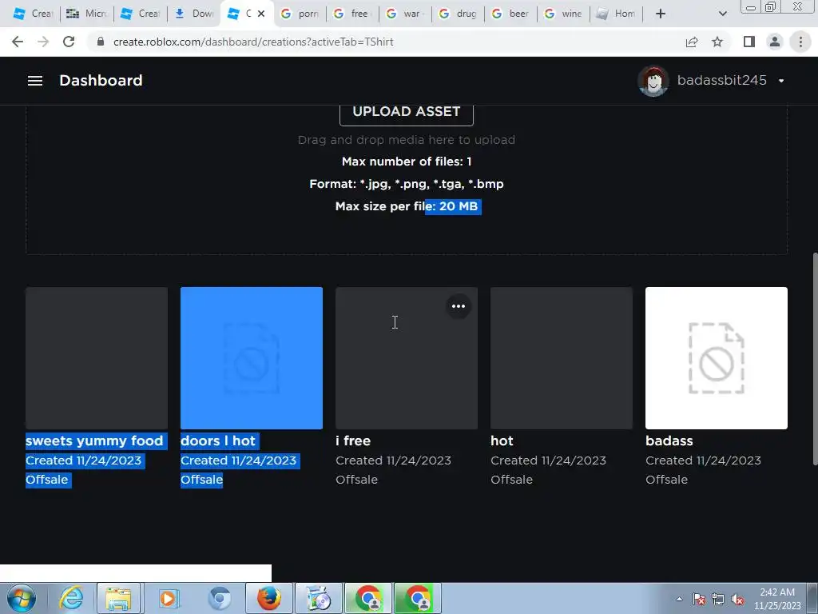Screen dimensions: 818x614
Task: Open Windows Media Player from taskbar
Action: tap(168, 598)
